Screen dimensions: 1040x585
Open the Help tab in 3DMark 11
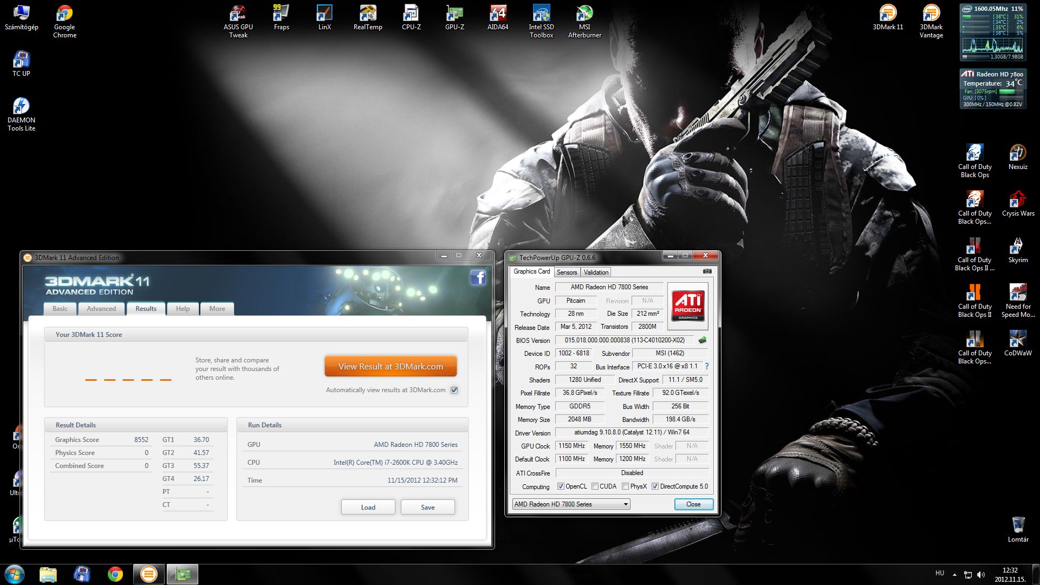[x=183, y=309]
